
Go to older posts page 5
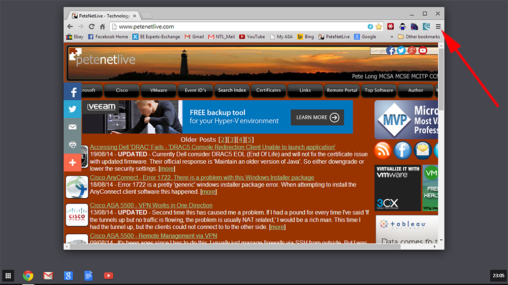point(249,140)
